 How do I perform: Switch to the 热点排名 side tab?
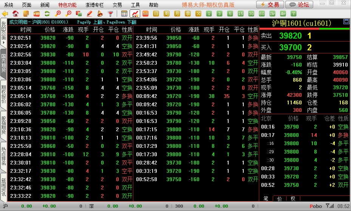click(x=3, y=156)
